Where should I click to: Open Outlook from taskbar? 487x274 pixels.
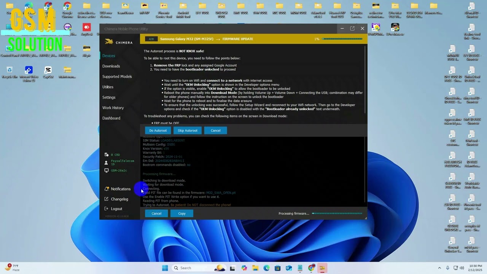click(289, 268)
